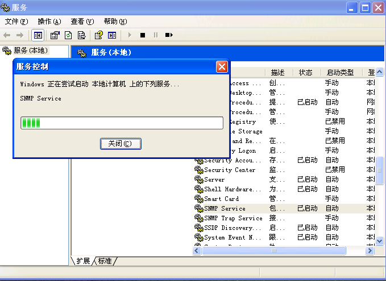Click the services gear icon in title bar
The height and width of the screenshot is (281, 386).
click(5, 7)
